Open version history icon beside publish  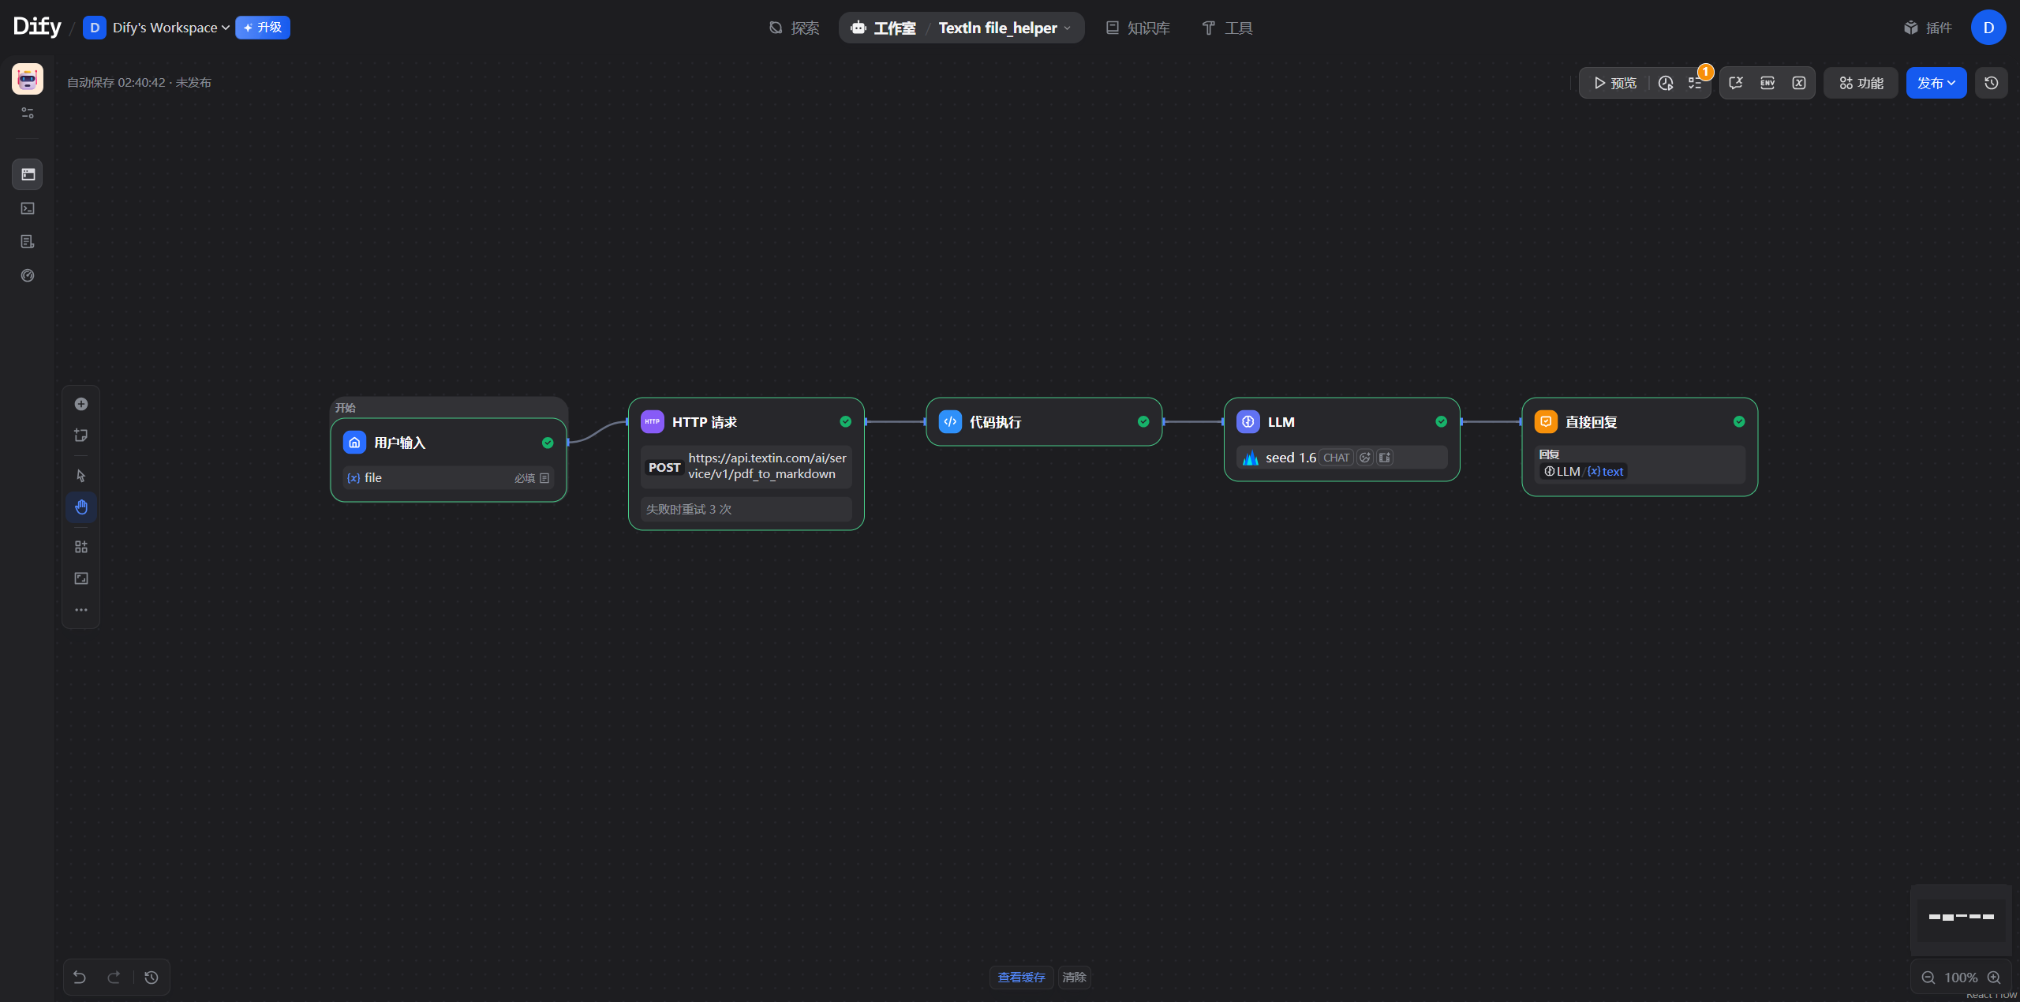[x=1991, y=83]
